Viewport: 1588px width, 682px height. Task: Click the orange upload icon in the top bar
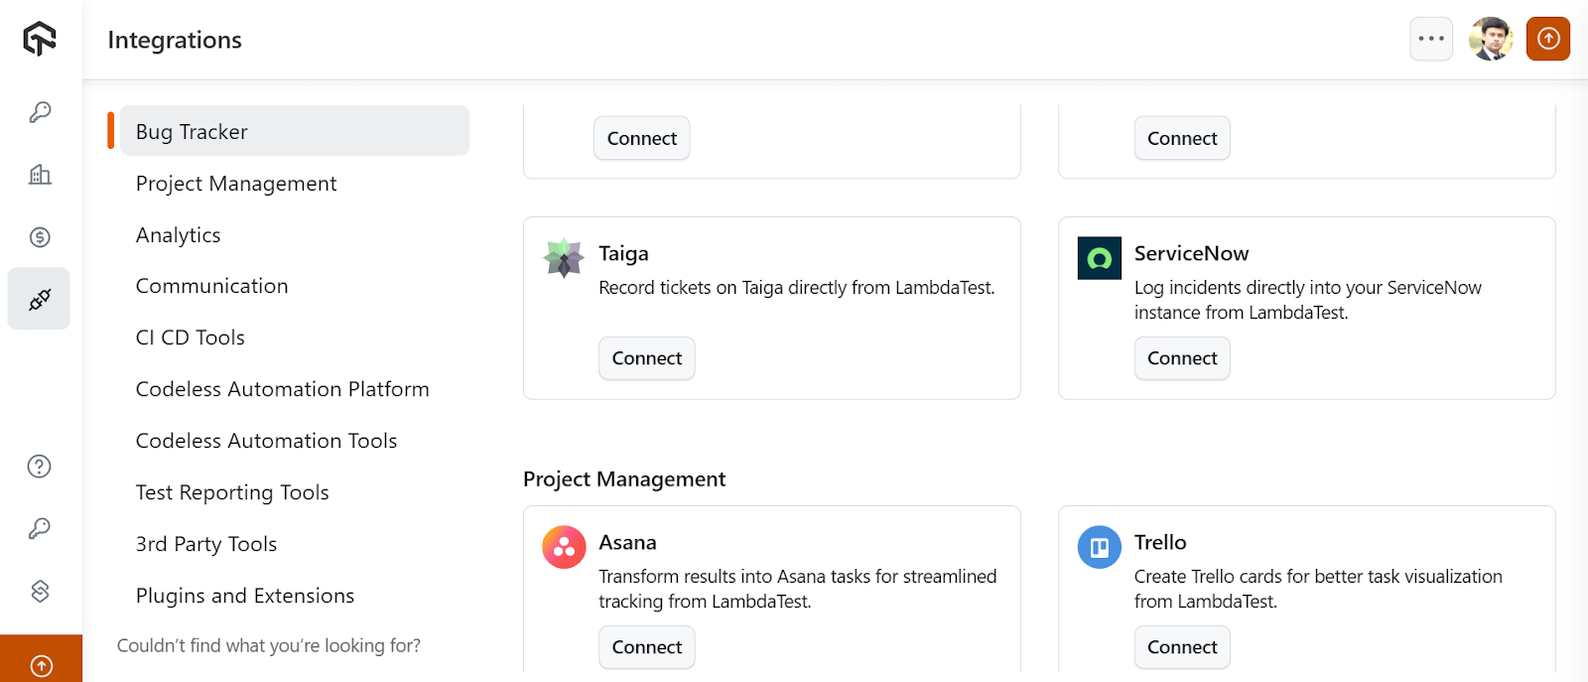click(1547, 38)
